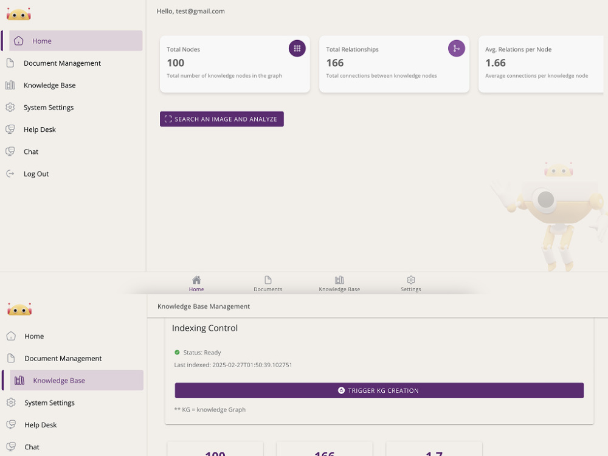Open System Settings in the lower sidebar
This screenshot has height=456, width=608.
[49, 403]
